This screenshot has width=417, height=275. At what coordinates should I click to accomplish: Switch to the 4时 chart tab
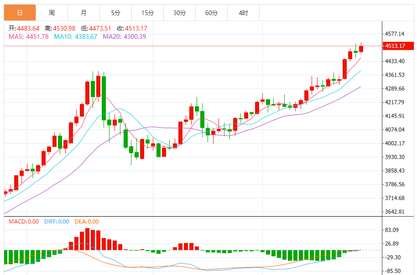point(243,13)
